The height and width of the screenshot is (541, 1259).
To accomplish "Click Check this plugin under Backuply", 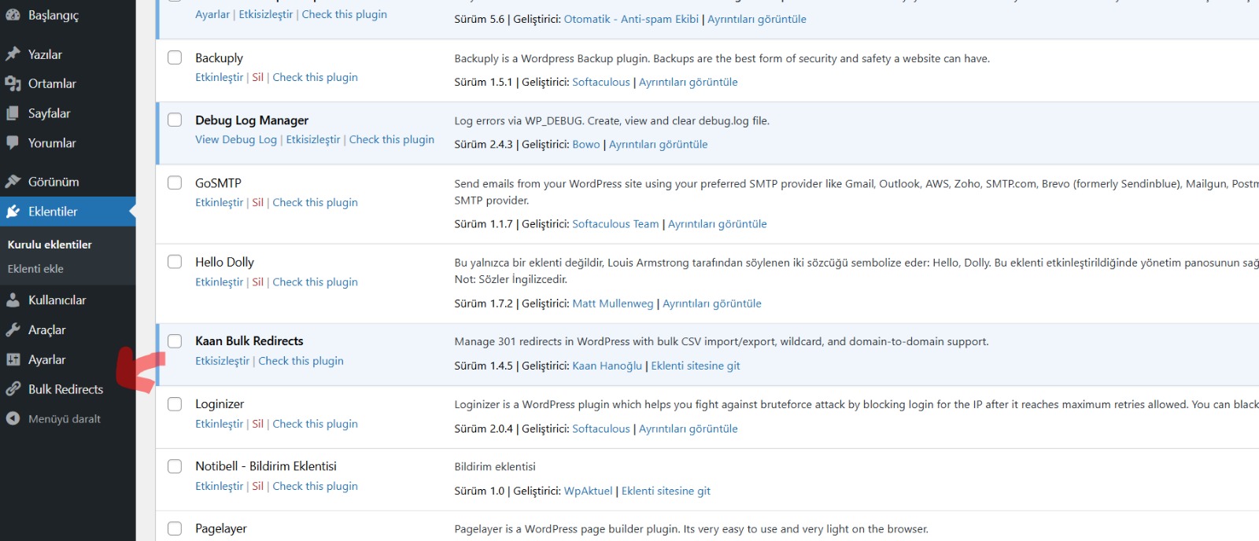I will click(x=315, y=77).
